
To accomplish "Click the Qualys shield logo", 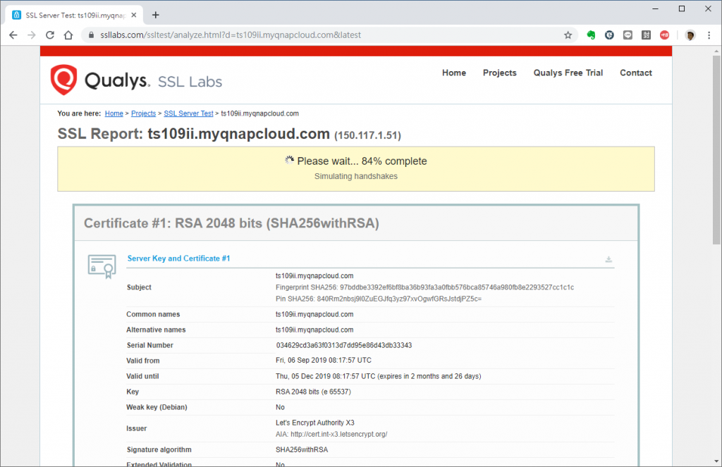I will point(63,80).
